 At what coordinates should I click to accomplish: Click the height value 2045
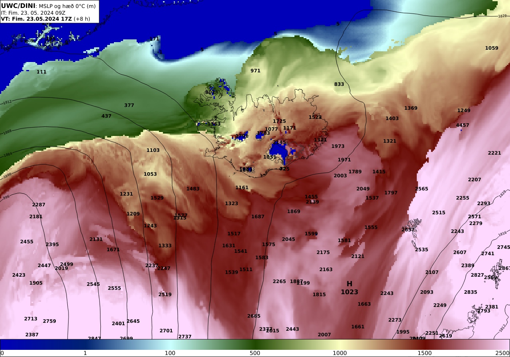coord(288,239)
